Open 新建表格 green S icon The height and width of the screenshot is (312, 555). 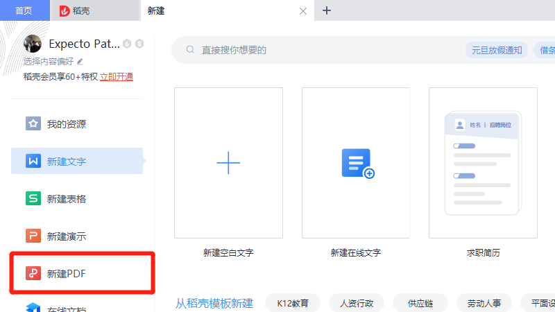click(33, 199)
